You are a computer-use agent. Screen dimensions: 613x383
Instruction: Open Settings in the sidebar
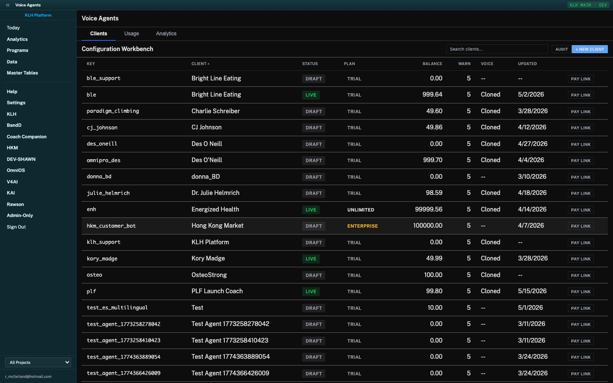click(x=16, y=103)
